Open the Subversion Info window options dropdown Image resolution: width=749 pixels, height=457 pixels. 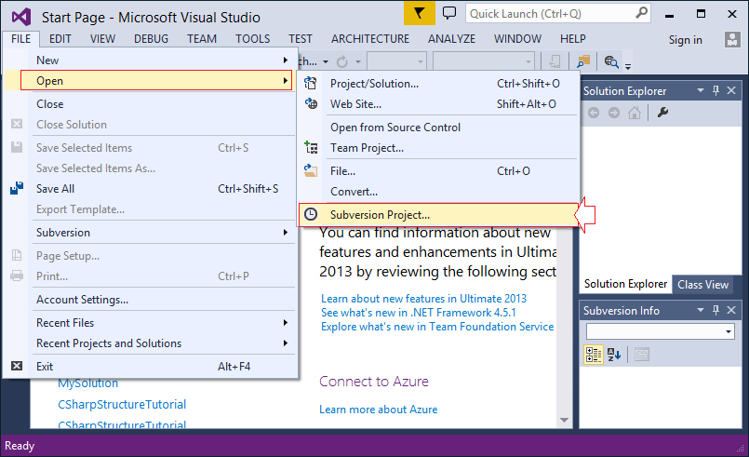coord(701,310)
